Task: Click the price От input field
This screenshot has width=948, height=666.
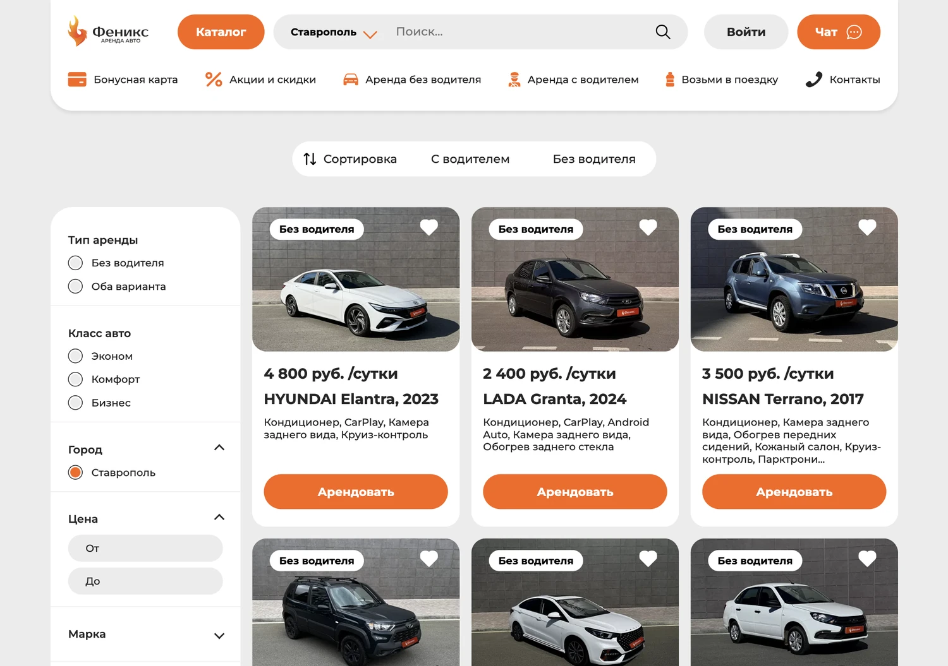Action: [145, 548]
